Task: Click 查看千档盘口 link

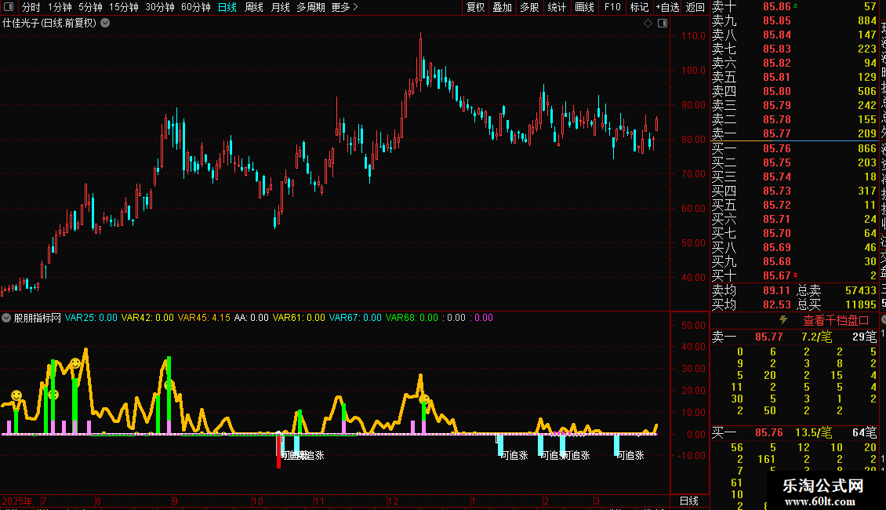Action: click(836, 320)
